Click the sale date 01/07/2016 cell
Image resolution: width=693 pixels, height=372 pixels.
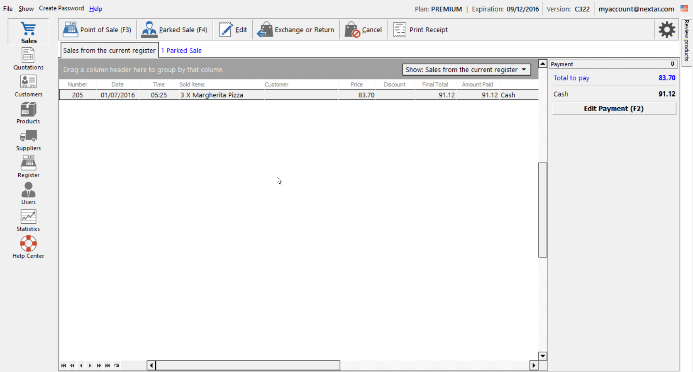(x=118, y=95)
